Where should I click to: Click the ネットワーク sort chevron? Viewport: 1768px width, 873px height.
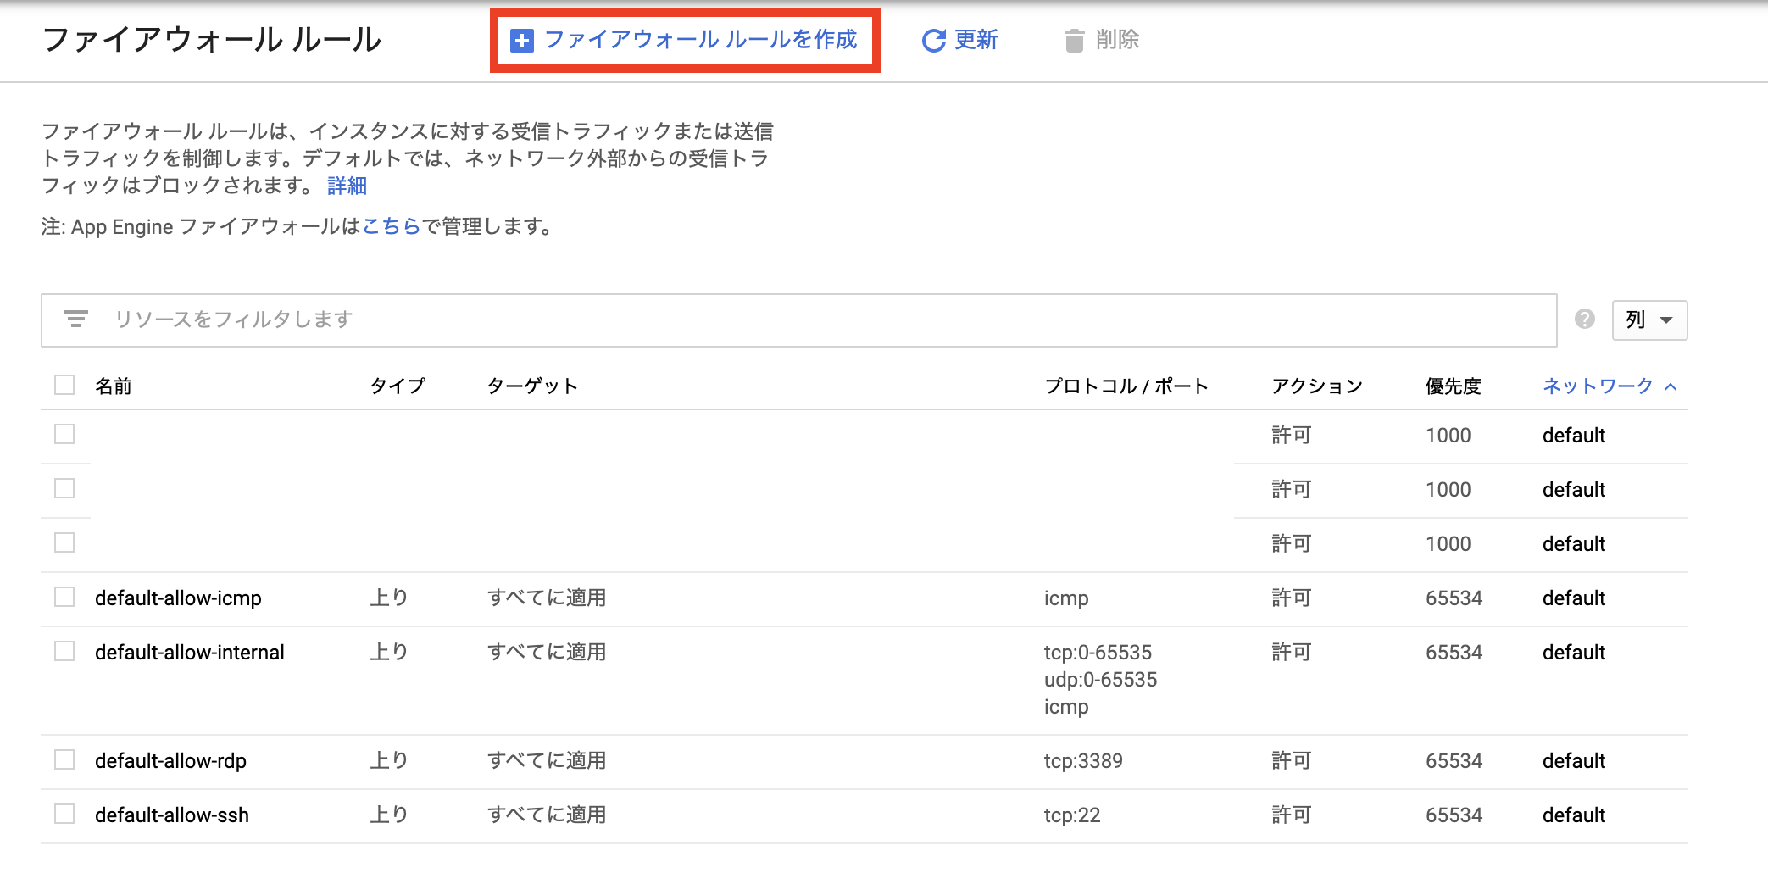(1671, 386)
